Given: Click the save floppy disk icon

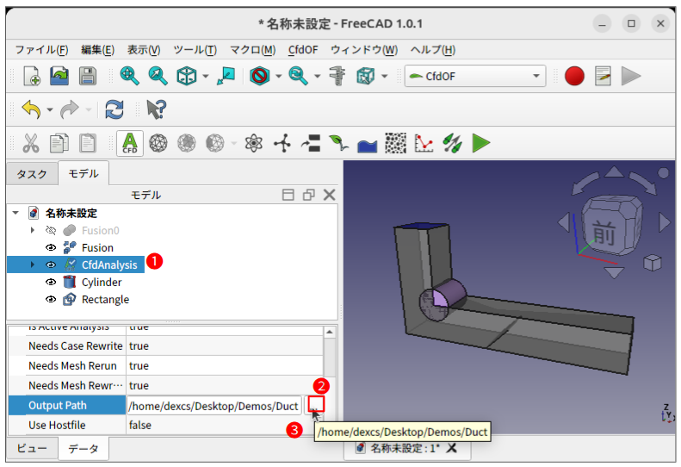Looking at the screenshot, I should pyautogui.click(x=88, y=77).
